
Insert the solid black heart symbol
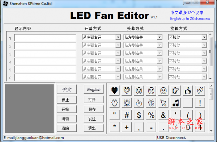pyautogui.click(x=114, y=91)
